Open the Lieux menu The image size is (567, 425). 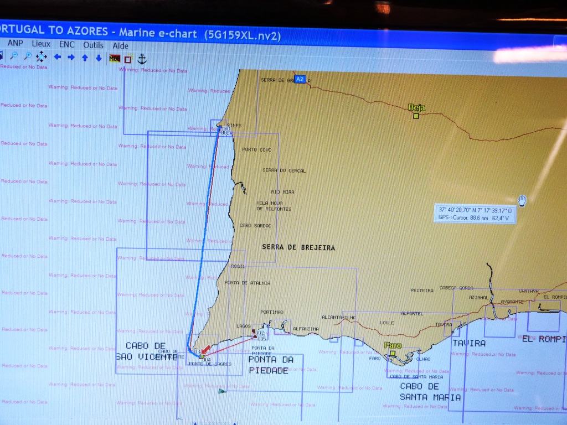pos(41,44)
